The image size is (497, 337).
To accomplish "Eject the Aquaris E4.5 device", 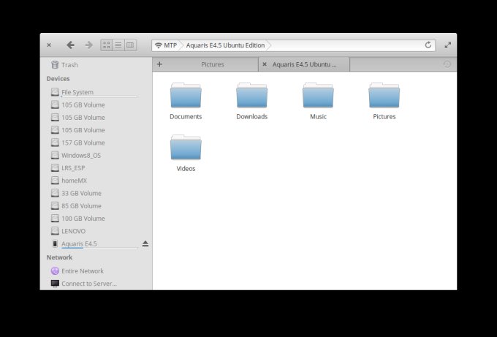I will [x=145, y=243].
